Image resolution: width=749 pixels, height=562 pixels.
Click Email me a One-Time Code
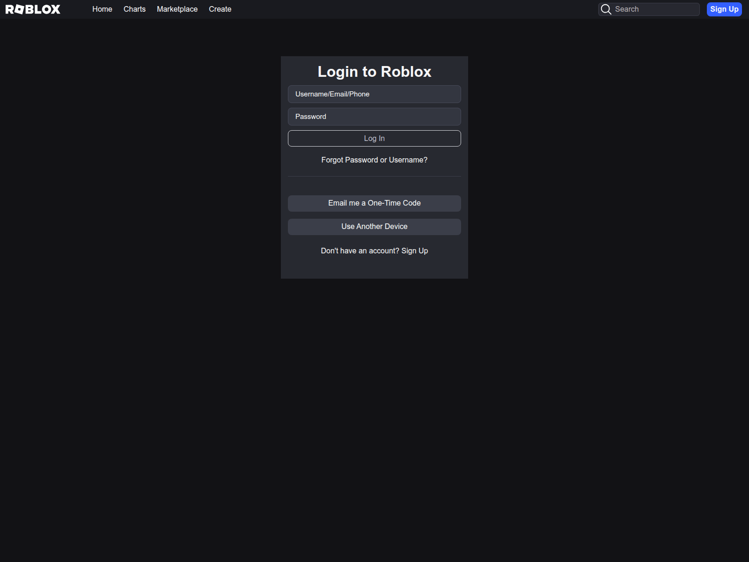(x=374, y=203)
